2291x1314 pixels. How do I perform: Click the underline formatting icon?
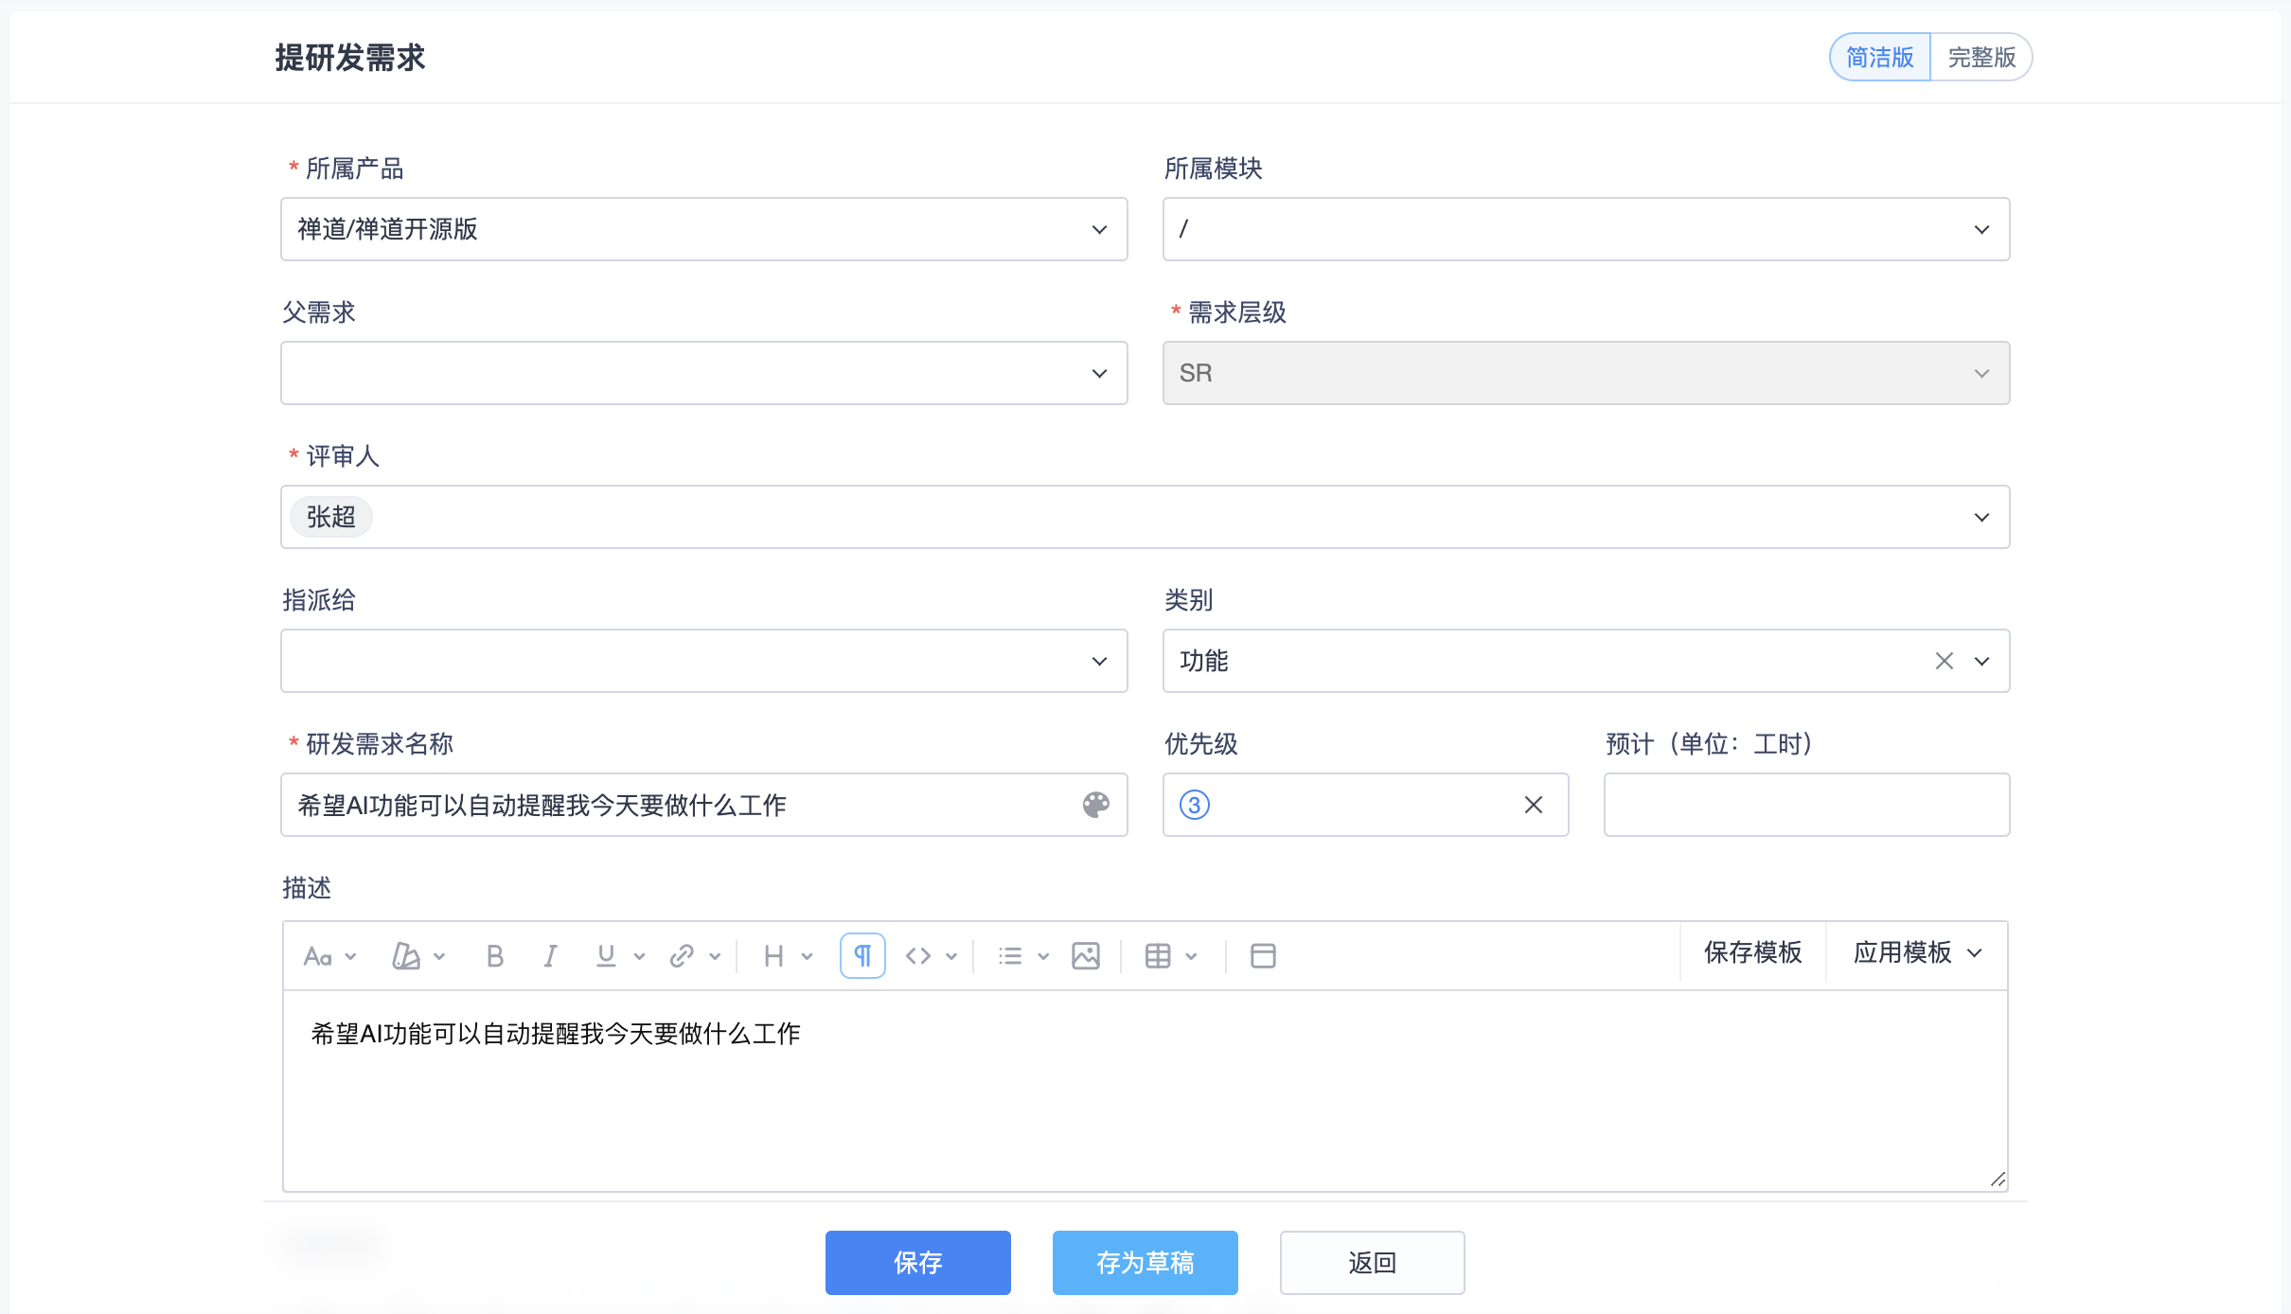pos(606,956)
